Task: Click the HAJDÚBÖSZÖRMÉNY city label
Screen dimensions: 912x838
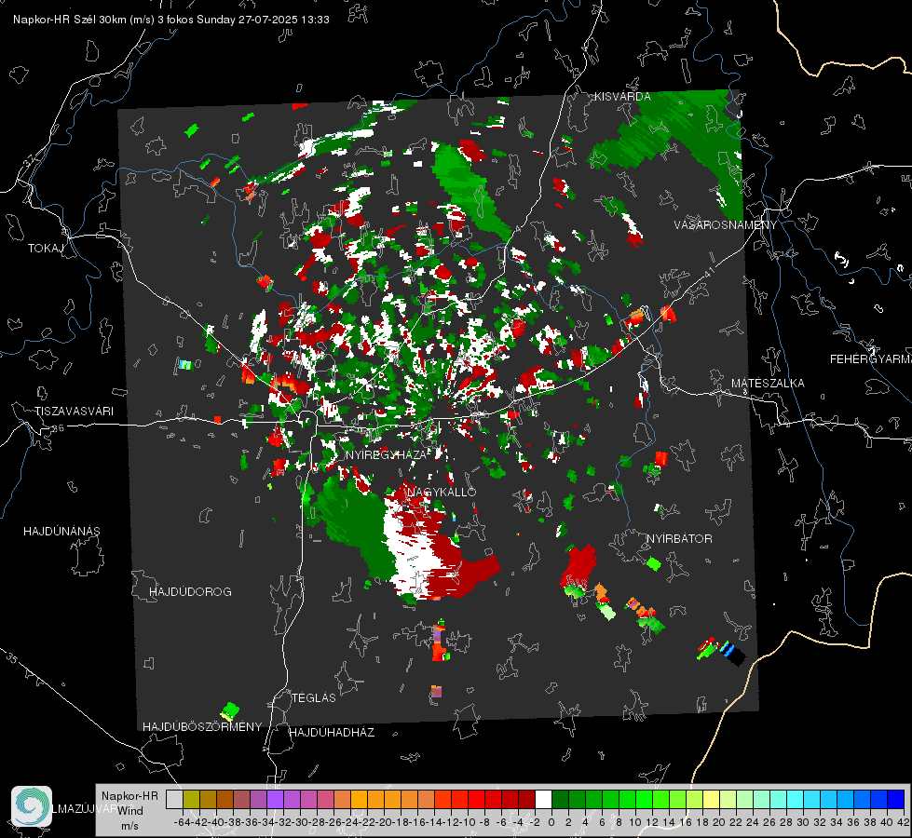Action: point(202,726)
